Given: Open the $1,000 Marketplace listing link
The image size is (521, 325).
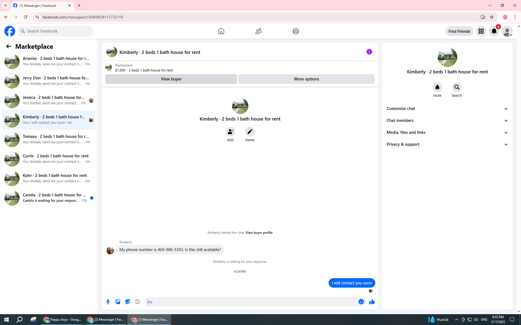Looking at the screenshot, I should click(x=144, y=70).
